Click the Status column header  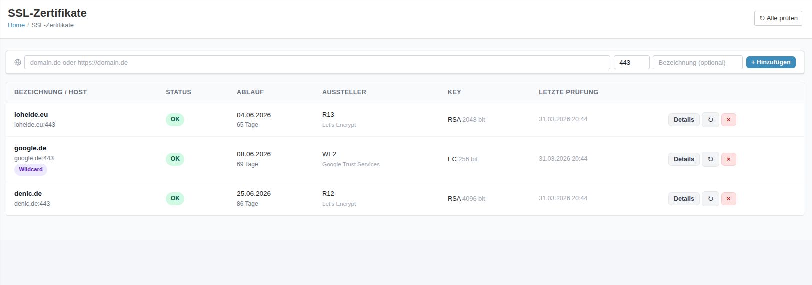coord(178,92)
